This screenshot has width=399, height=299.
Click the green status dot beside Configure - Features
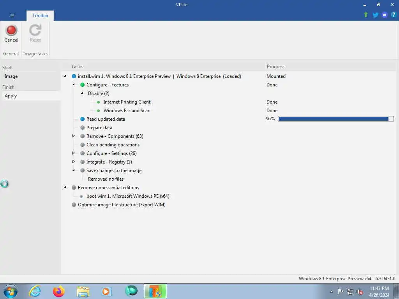(x=83, y=84)
